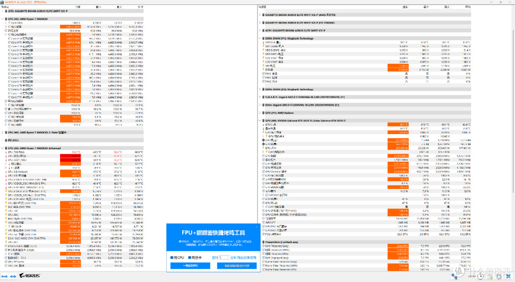Screen dimensions: 515x282
Task: Click the clock reset timer icon
Action: pos(481,276)
